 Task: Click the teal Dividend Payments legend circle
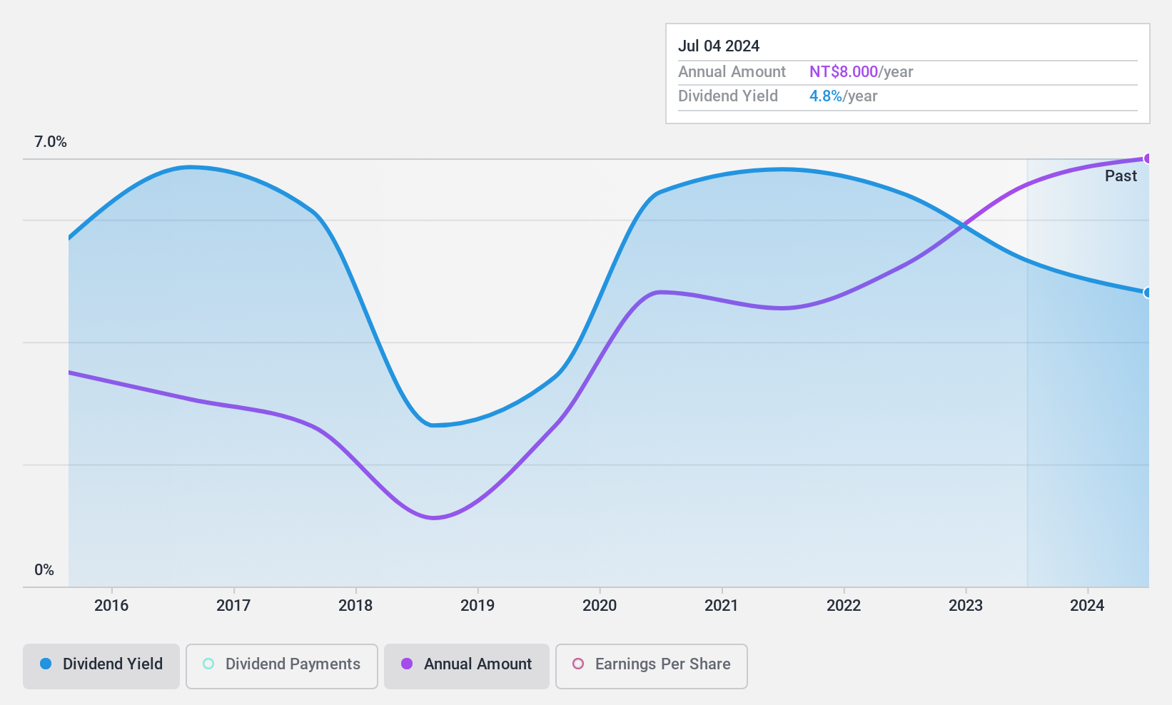tap(208, 664)
